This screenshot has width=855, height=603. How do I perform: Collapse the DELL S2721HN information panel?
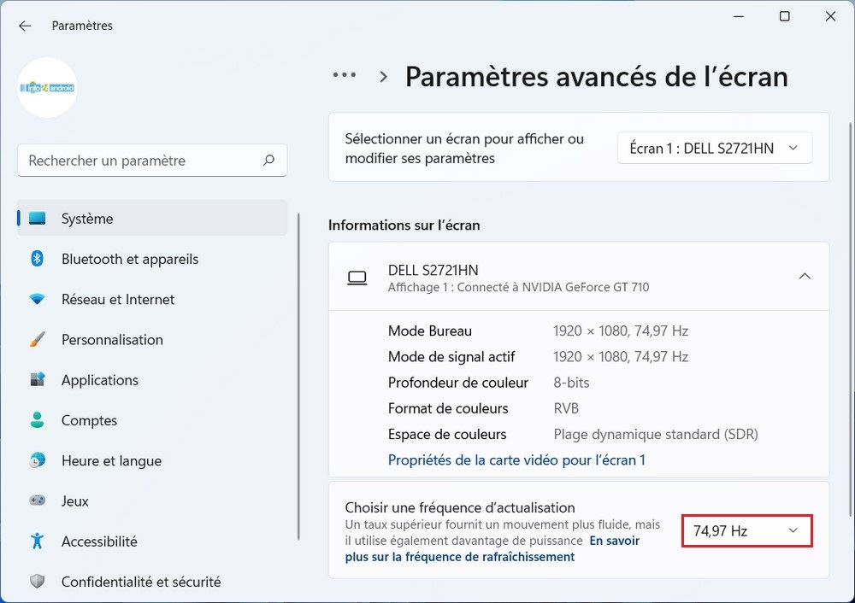pos(805,277)
